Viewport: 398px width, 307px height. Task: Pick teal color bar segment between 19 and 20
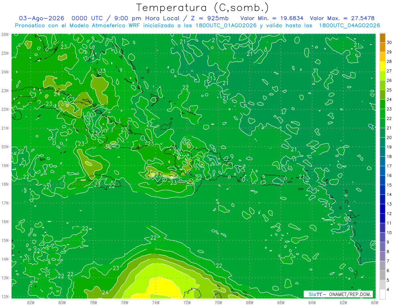point(382,142)
